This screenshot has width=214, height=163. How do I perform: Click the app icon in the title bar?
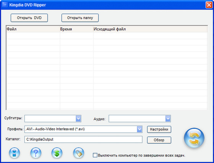click(x=5, y=5)
